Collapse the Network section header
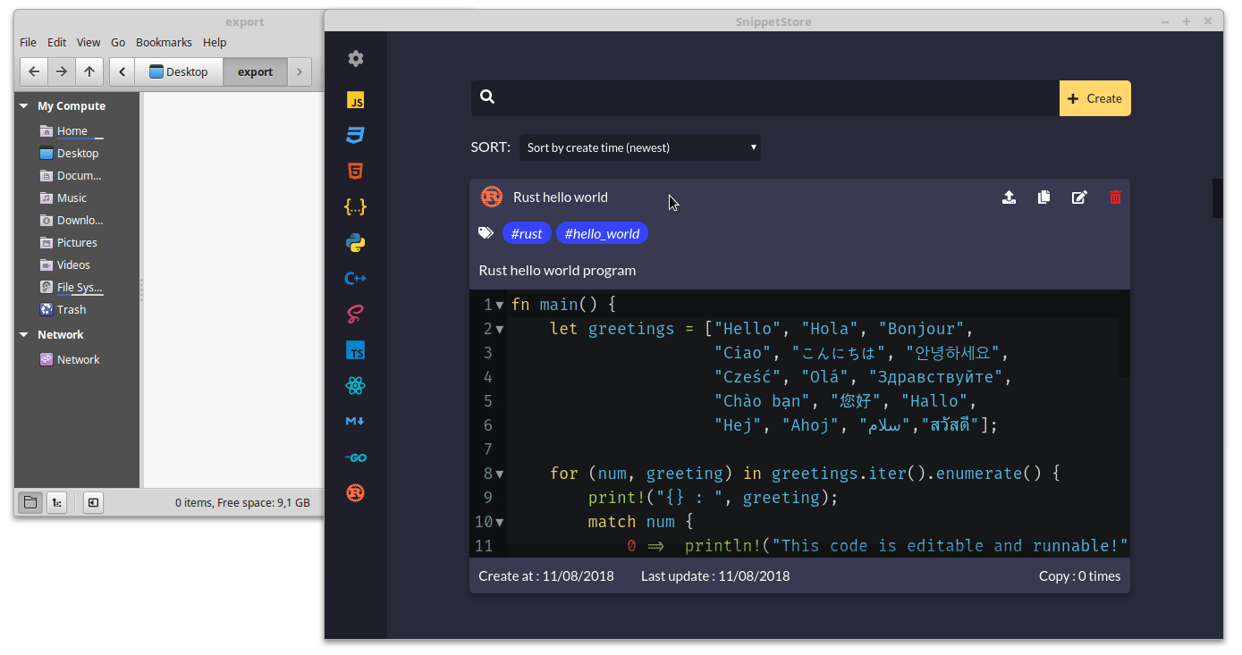The width and height of the screenshot is (1242, 655). (x=24, y=335)
